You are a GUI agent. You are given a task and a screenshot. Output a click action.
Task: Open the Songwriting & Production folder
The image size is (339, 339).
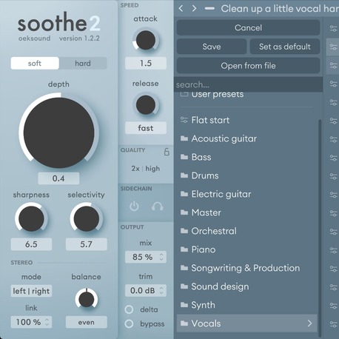[x=246, y=268]
